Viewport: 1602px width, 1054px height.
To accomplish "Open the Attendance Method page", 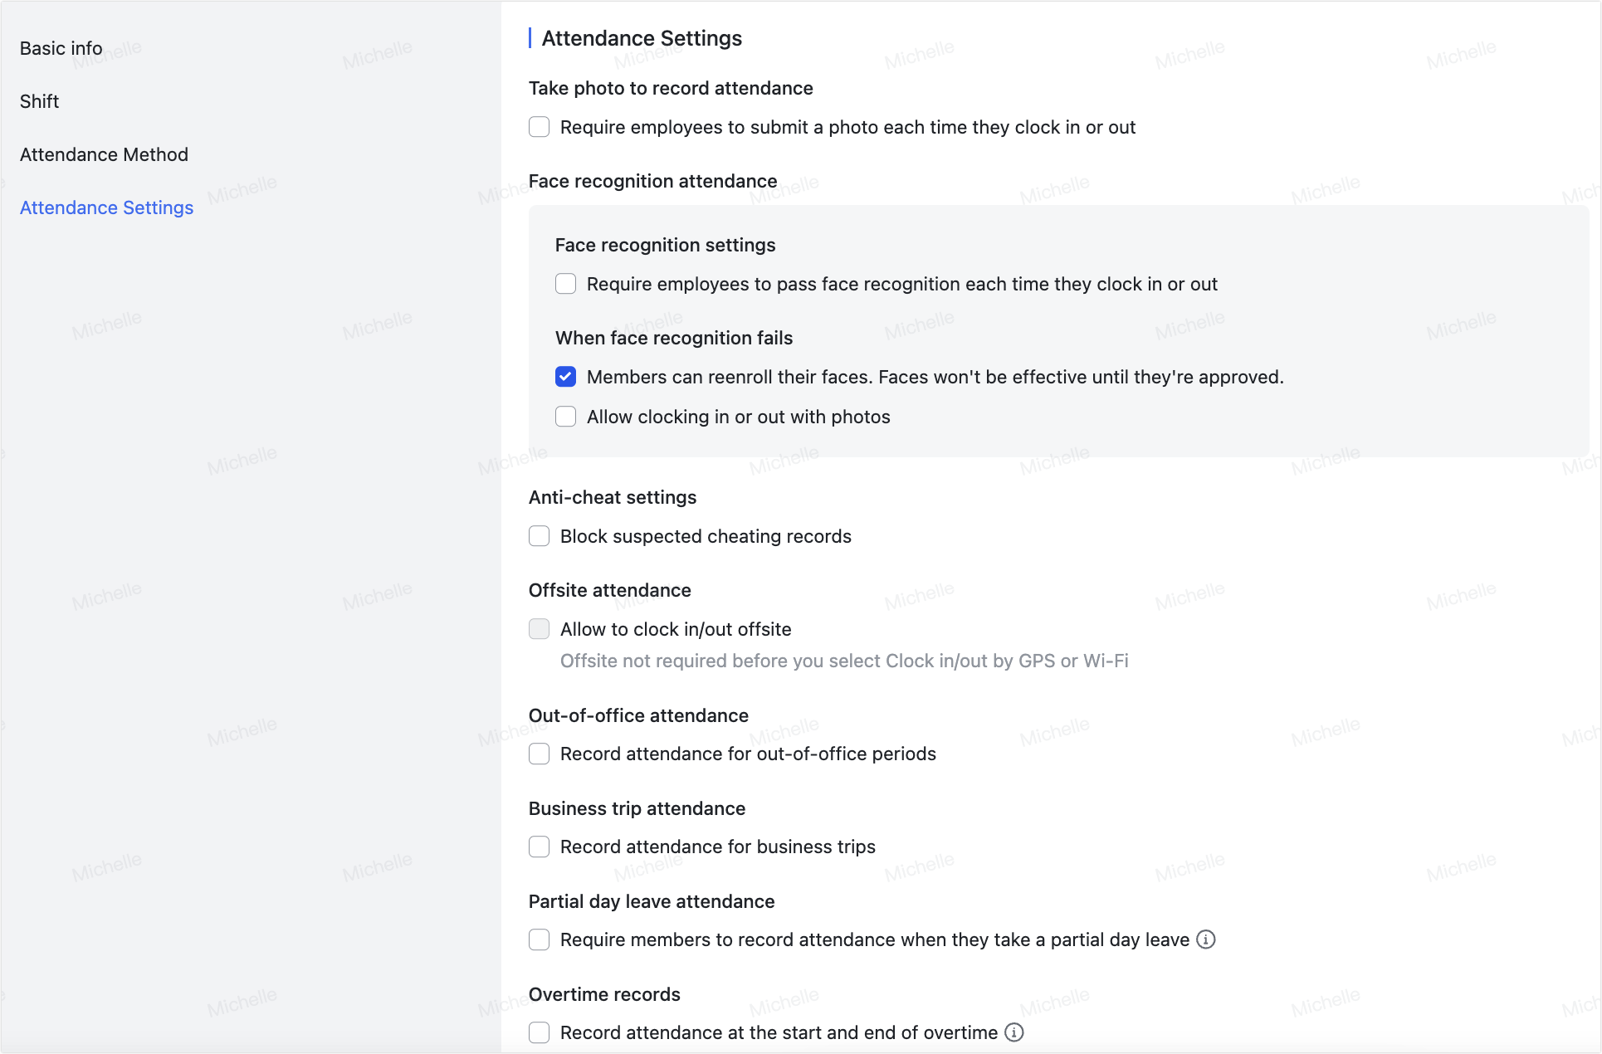I will click(x=104, y=154).
